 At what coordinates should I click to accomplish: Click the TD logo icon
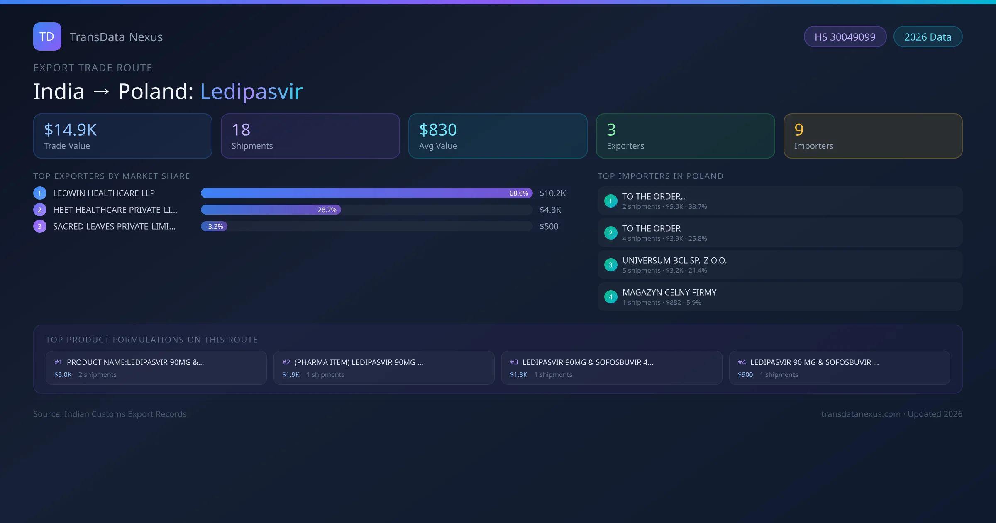(47, 37)
